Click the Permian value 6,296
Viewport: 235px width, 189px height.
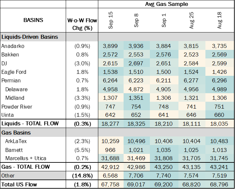219,80
